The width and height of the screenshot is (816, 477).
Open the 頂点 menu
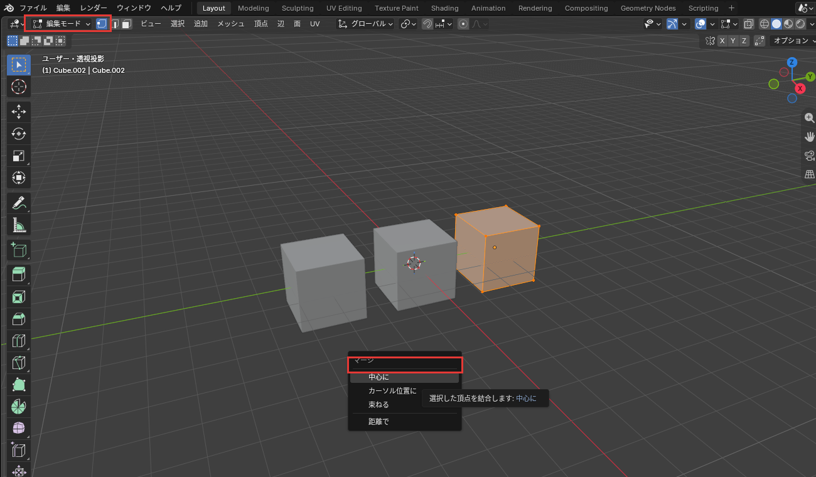click(261, 24)
